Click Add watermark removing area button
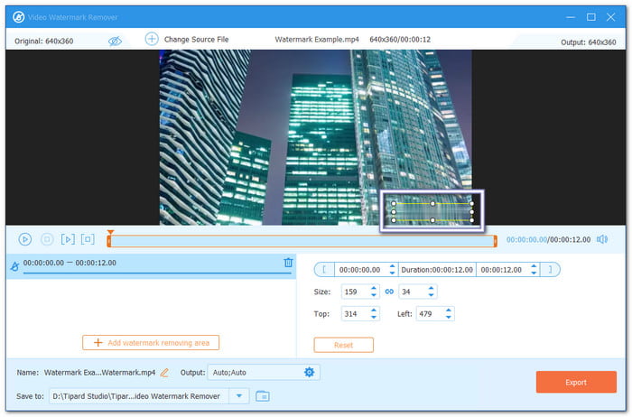 pyautogui.click(x=151, y=343)
